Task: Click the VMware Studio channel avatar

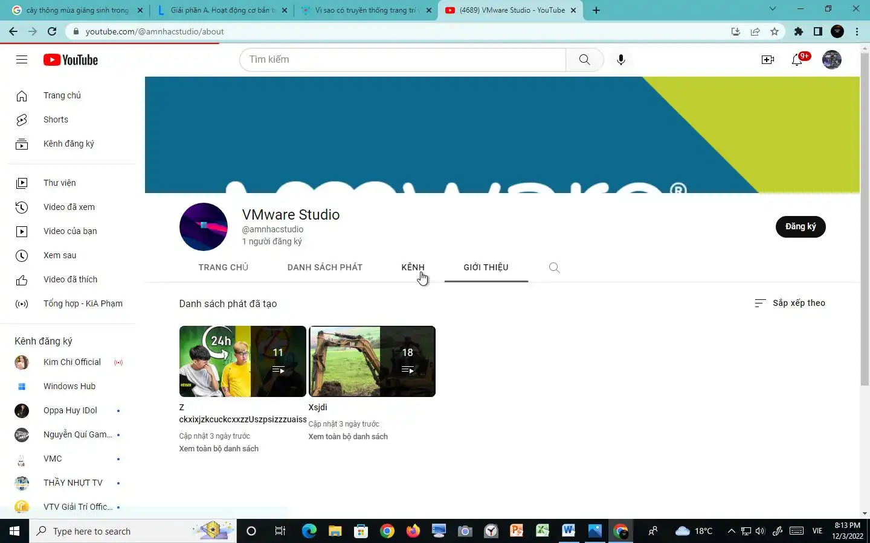Action: [x=204, y=227]
